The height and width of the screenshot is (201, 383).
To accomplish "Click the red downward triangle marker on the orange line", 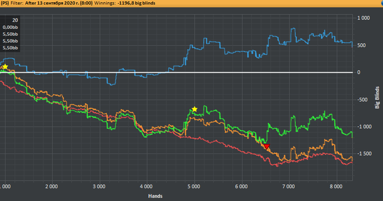I will (267, 146).
